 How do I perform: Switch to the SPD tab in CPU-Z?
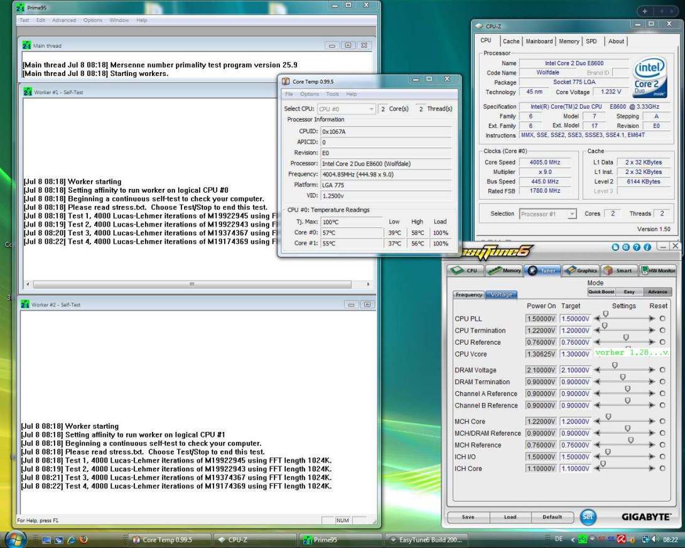click(x=591, y=41)
